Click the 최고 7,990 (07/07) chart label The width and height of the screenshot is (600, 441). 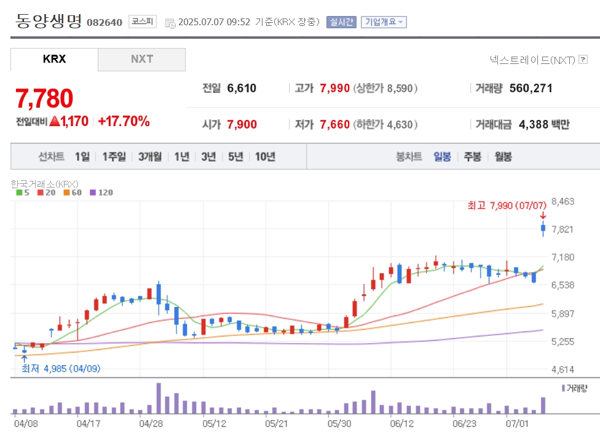pos(507,205)
